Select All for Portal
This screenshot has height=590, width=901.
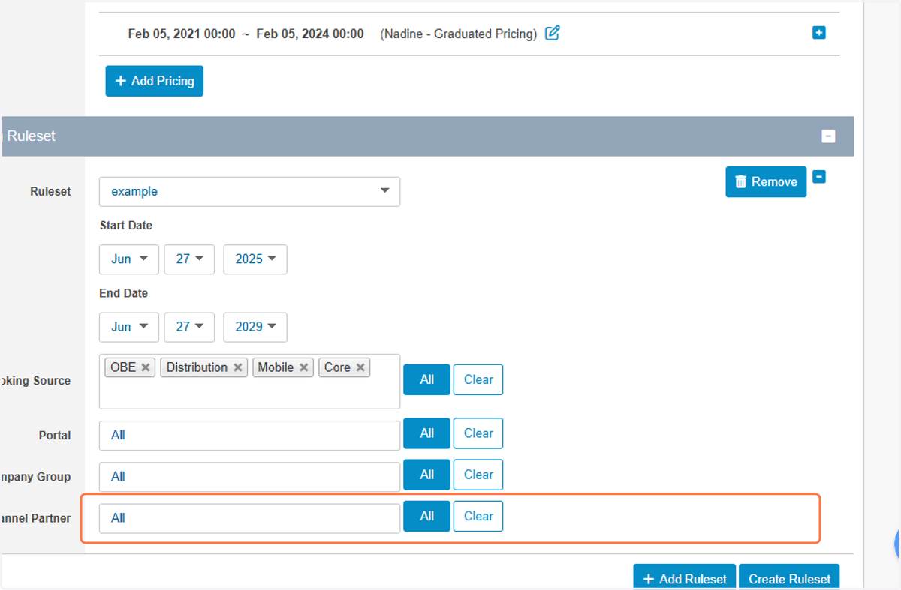coord(426,433)
